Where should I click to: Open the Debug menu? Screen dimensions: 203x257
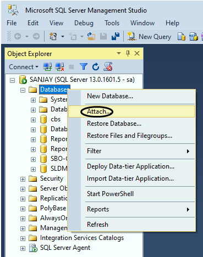(x=84, y=23)
